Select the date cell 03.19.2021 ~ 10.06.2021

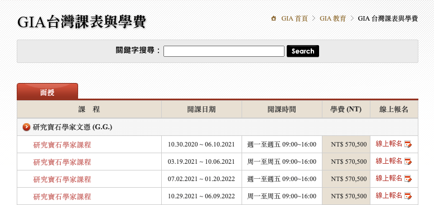tap(201, 162)
